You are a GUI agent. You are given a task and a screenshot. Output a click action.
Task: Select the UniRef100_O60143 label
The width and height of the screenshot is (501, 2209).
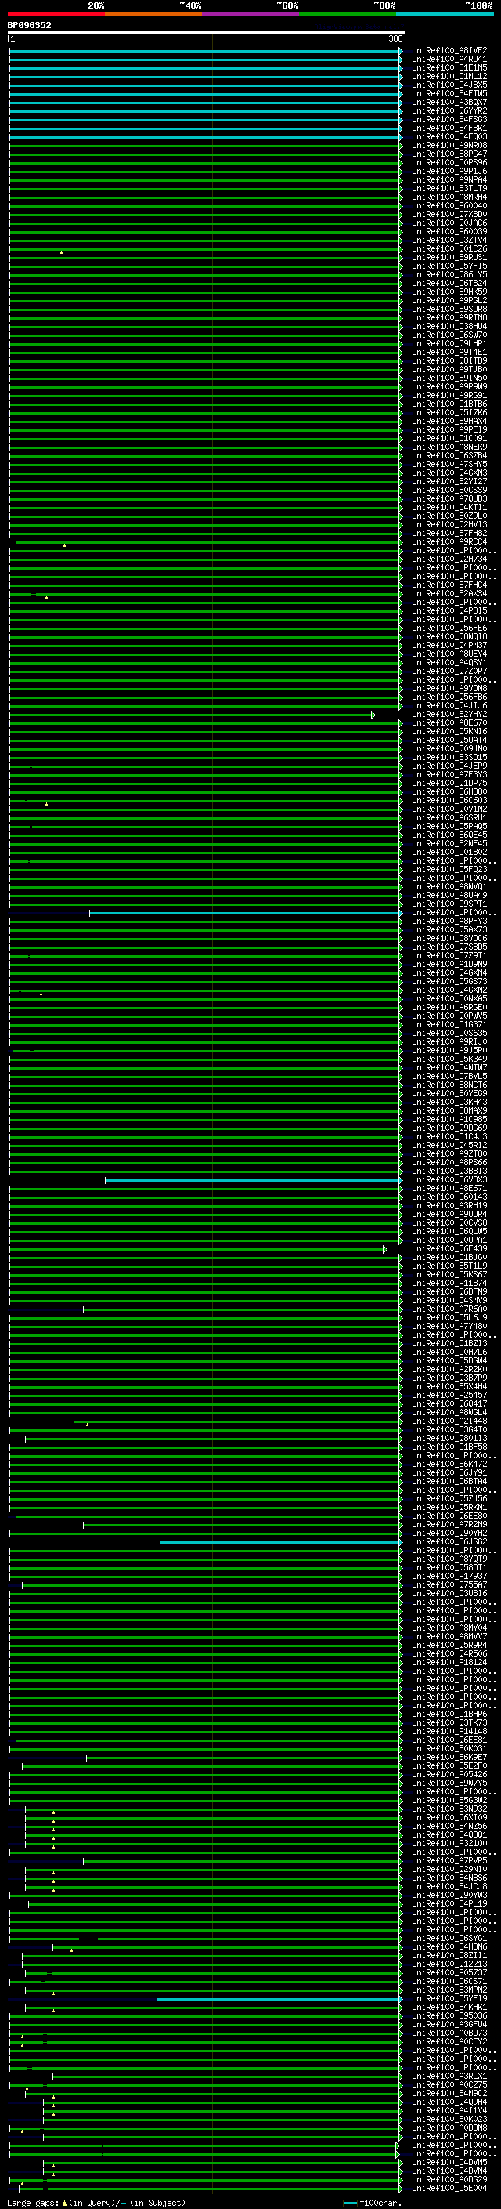point(449,1197)
